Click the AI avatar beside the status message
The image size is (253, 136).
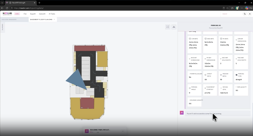tap(182, 113)
